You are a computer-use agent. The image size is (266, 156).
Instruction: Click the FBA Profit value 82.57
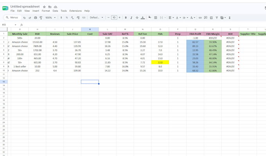[x=195, y=42]
